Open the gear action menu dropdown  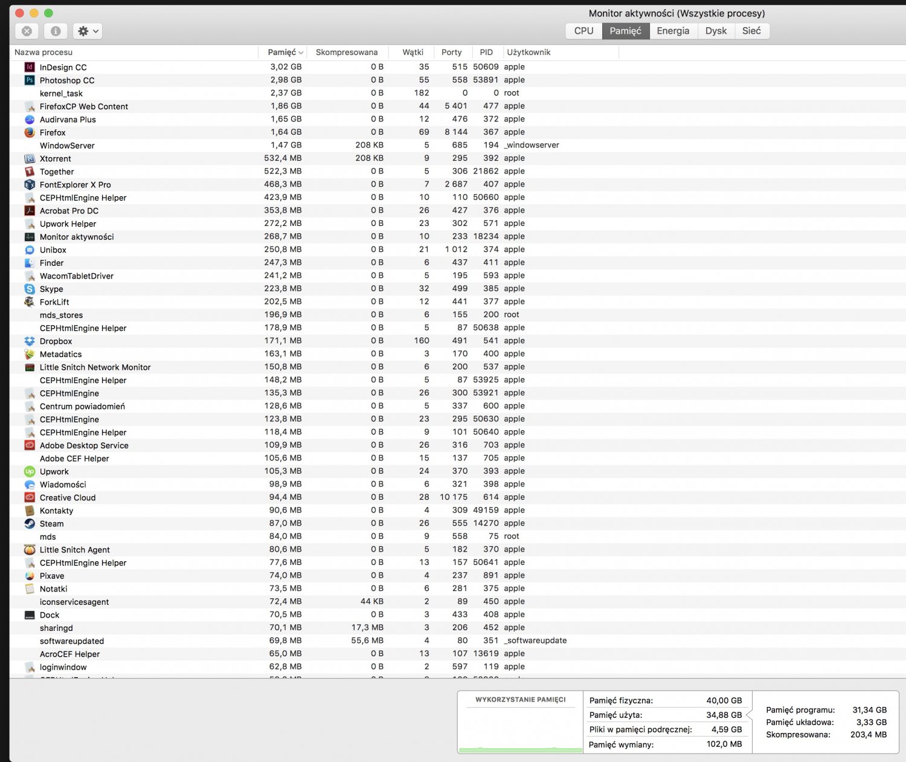click(88, 31)
